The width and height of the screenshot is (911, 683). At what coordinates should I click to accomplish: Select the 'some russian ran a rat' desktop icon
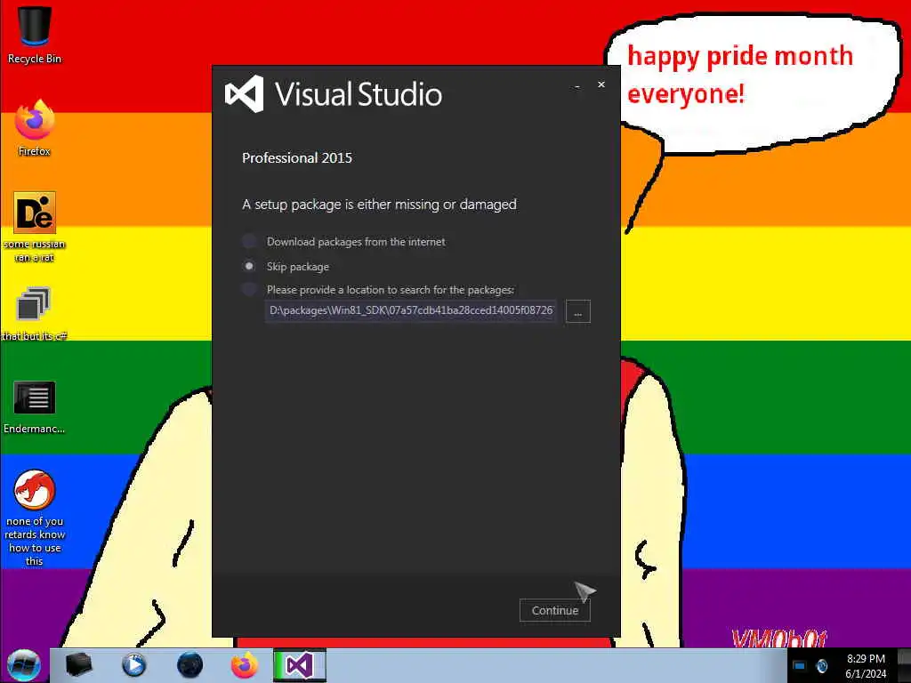click(35, 227)
